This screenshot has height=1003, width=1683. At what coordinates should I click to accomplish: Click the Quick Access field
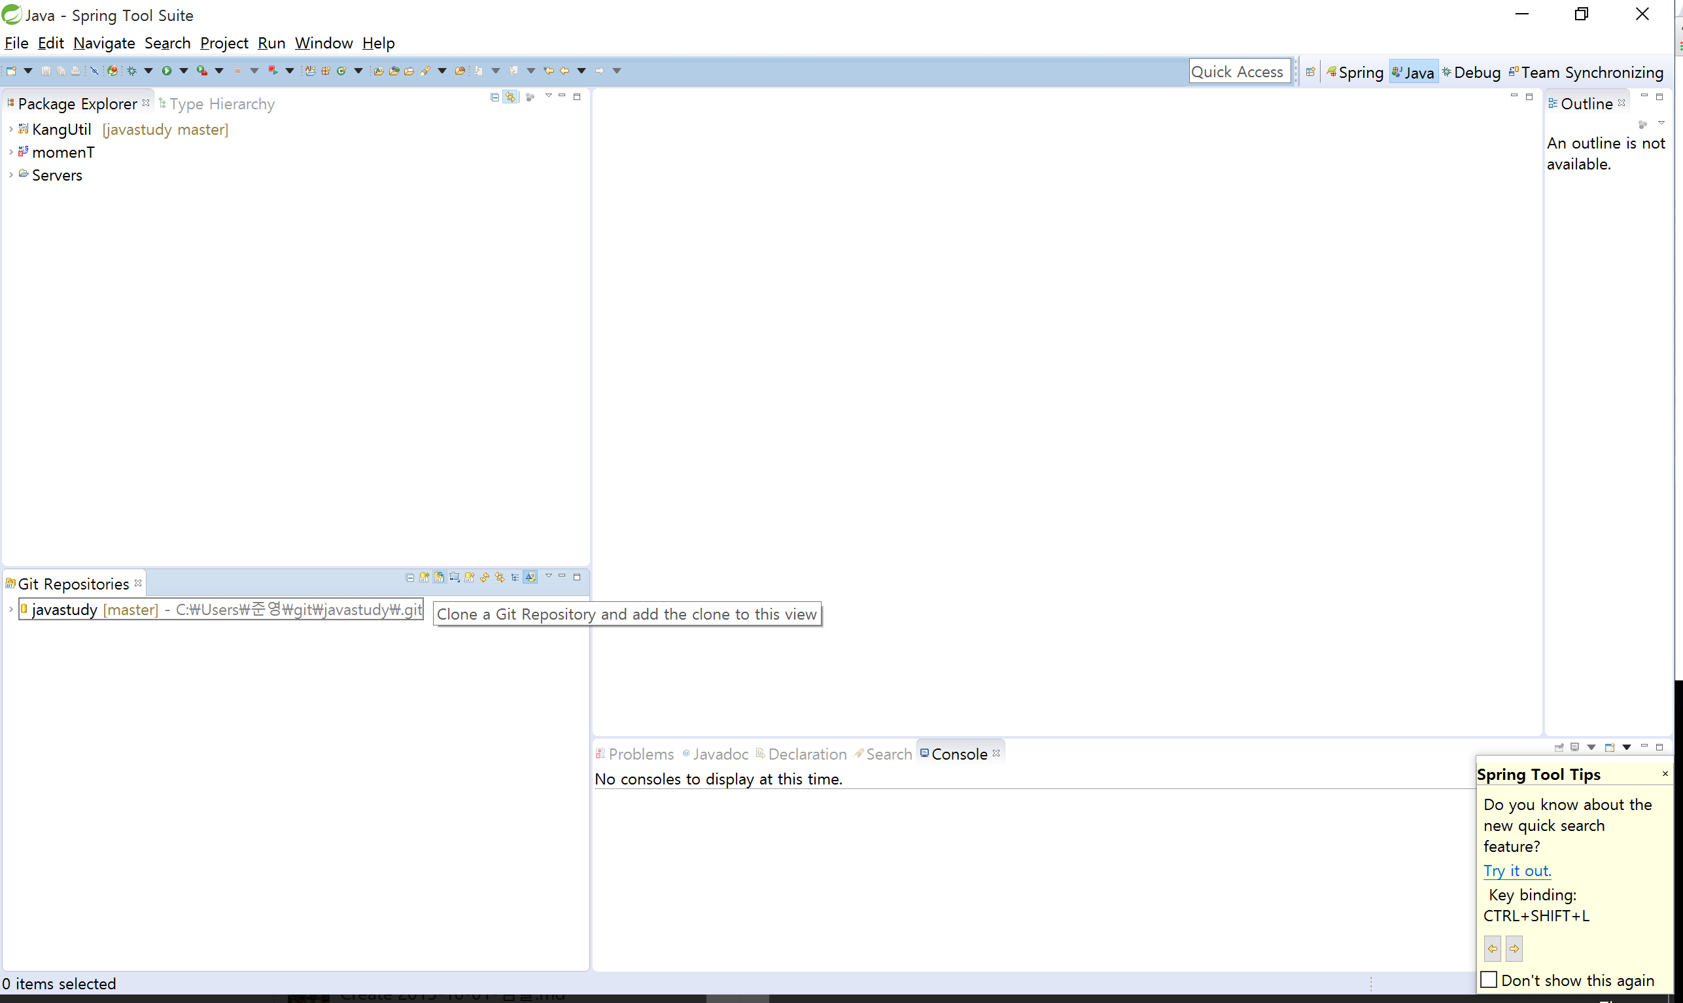1240,72
